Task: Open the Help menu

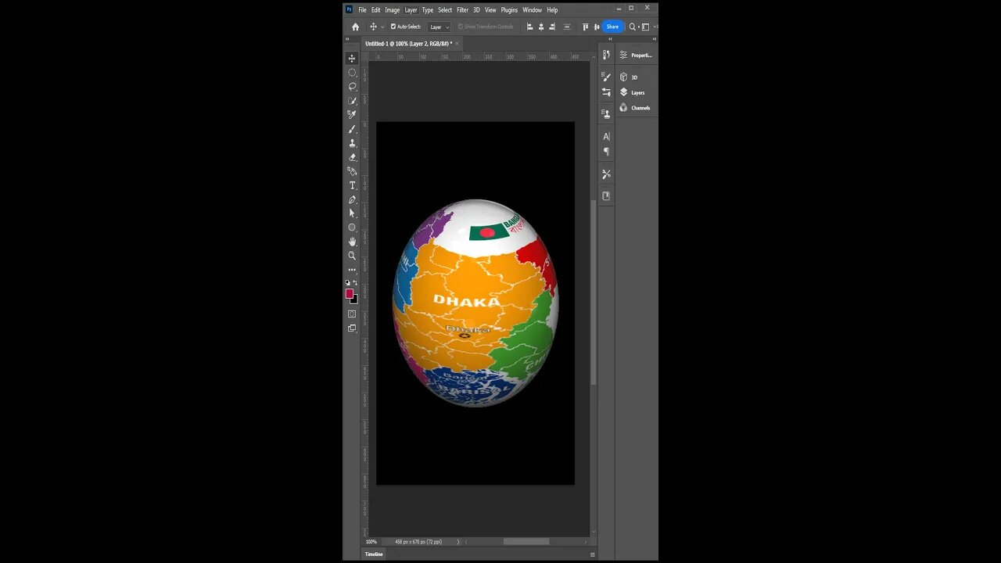Action: [552, 10]
